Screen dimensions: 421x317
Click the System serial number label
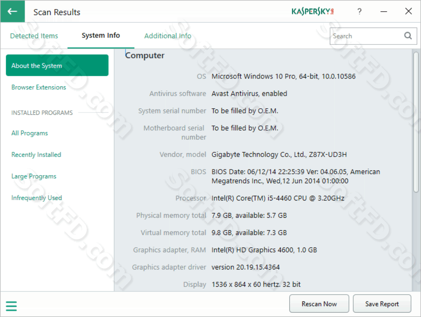tap(172, 111)
